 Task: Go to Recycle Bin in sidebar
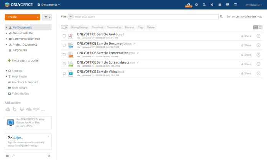coord(20,50)
